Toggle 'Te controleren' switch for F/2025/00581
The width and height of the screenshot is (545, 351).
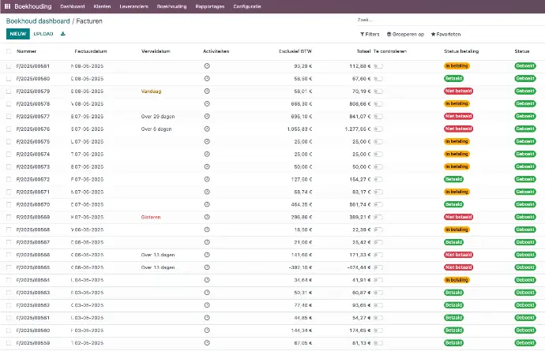click(x=379, y=66)
